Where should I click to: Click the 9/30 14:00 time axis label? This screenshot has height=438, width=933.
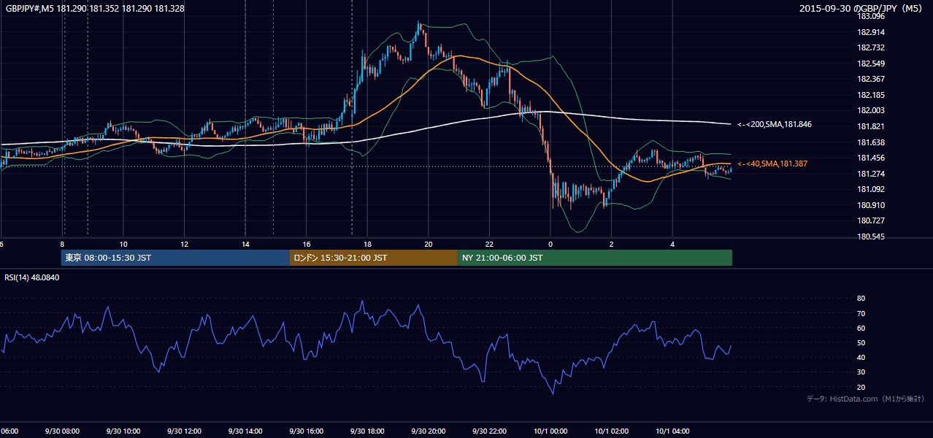point(245,431)
